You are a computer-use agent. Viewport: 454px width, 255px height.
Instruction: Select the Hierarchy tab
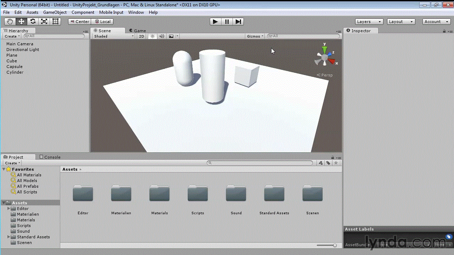click(x=18, y=31)
